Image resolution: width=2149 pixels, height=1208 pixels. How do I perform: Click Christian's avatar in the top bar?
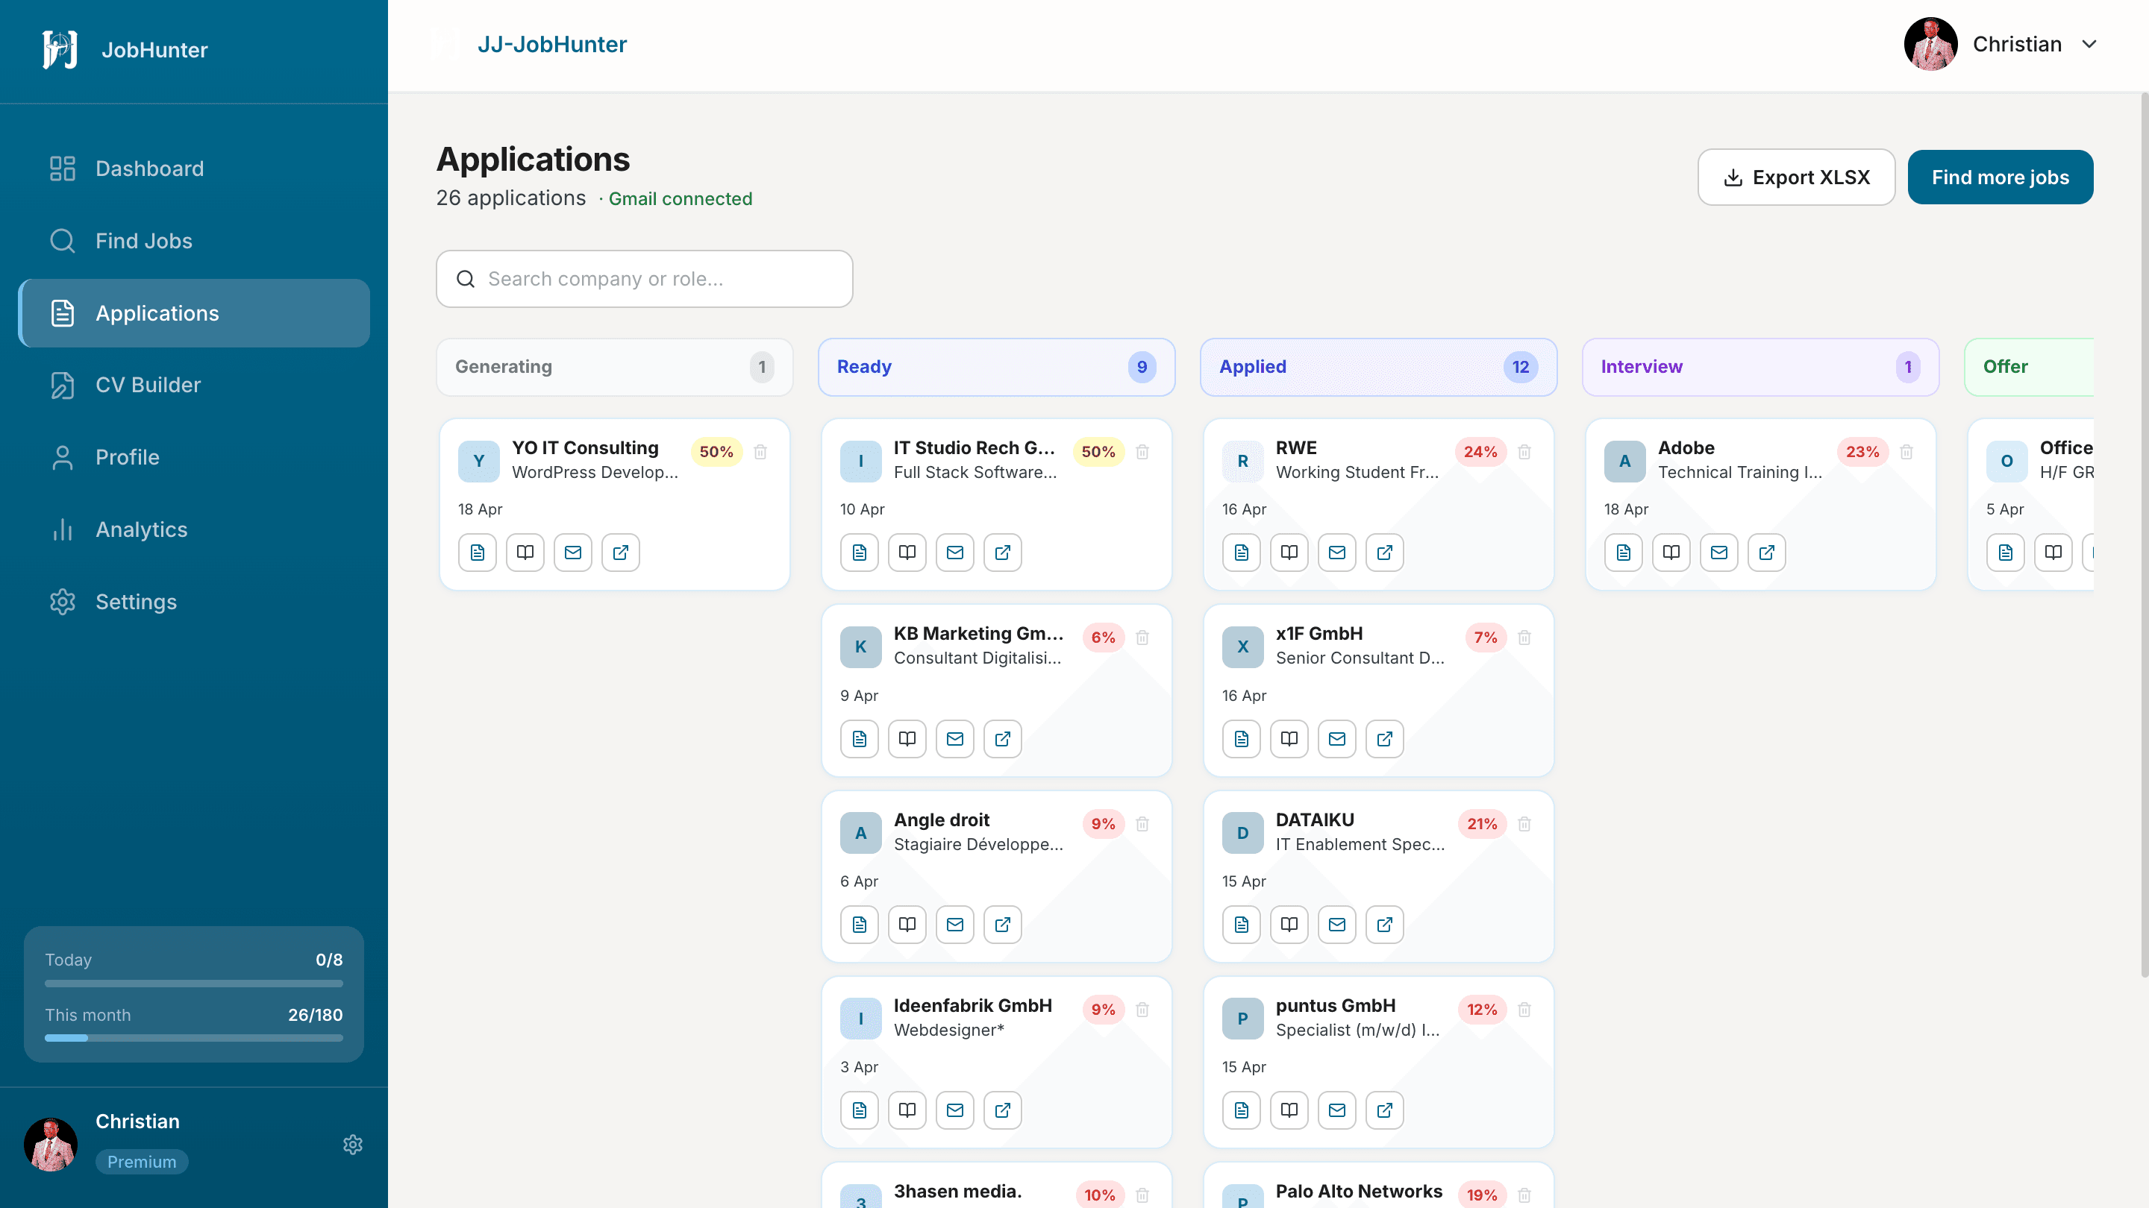1930,44
